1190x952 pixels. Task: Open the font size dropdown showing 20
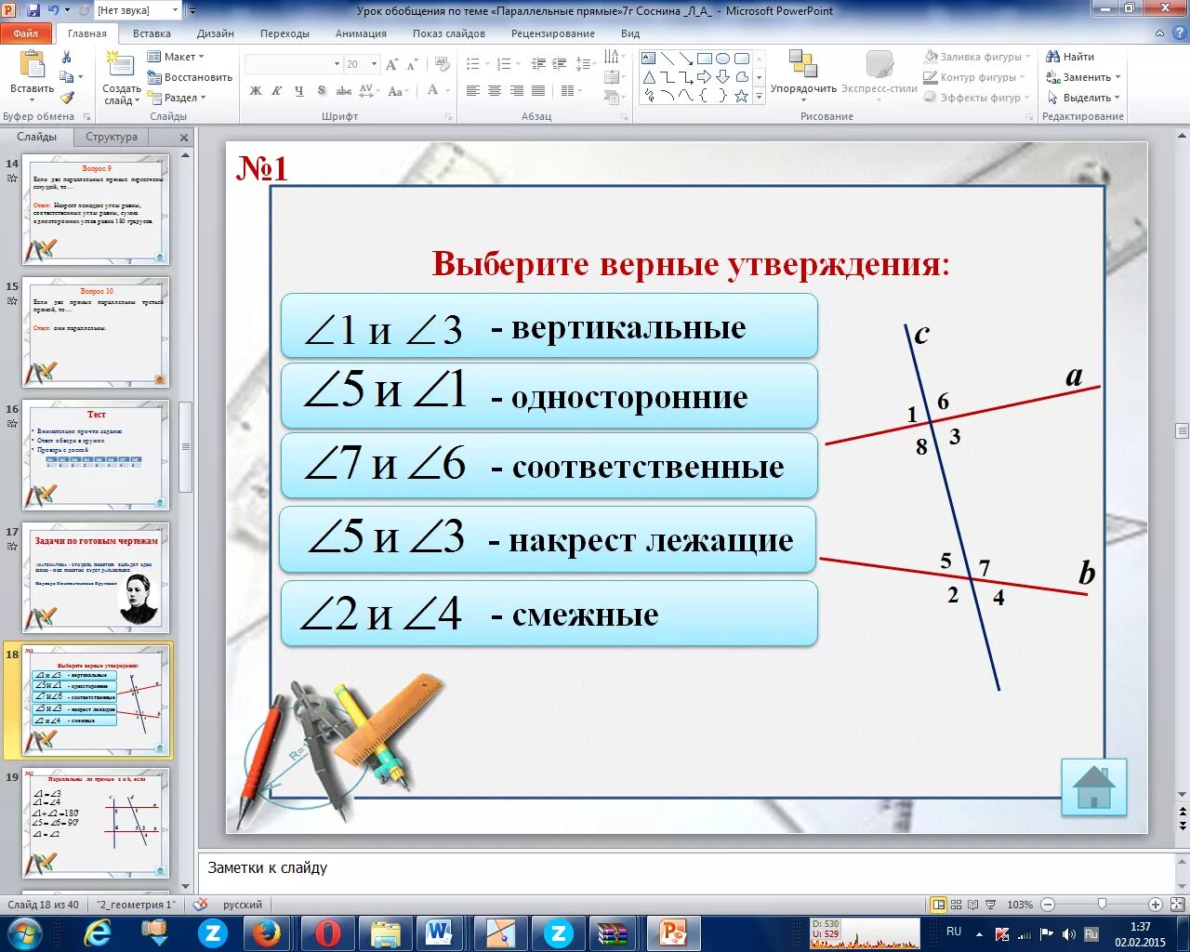click(x=375, y=64)
